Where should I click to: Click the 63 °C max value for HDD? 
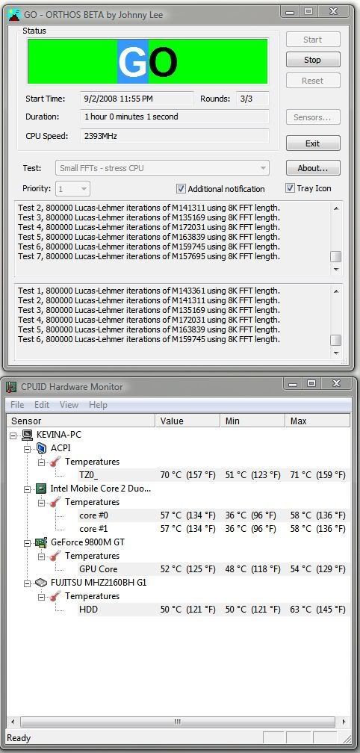(317, 610)
